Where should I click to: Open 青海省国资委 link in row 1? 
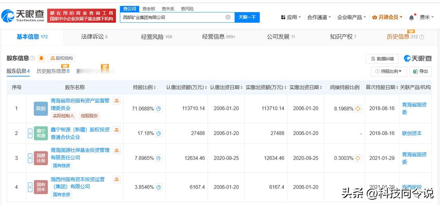tap(415, 109)
